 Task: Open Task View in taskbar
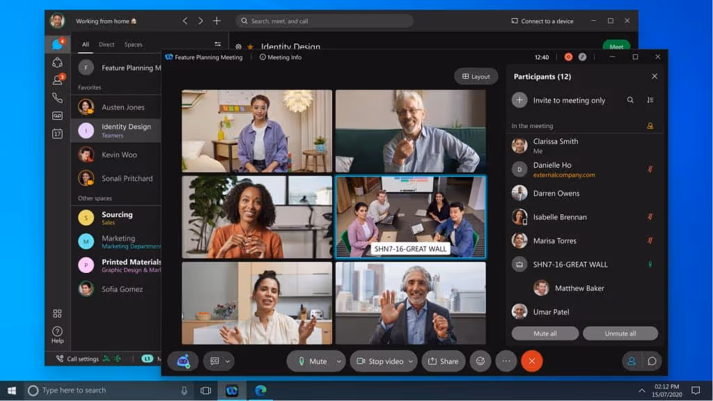(205, 390)
